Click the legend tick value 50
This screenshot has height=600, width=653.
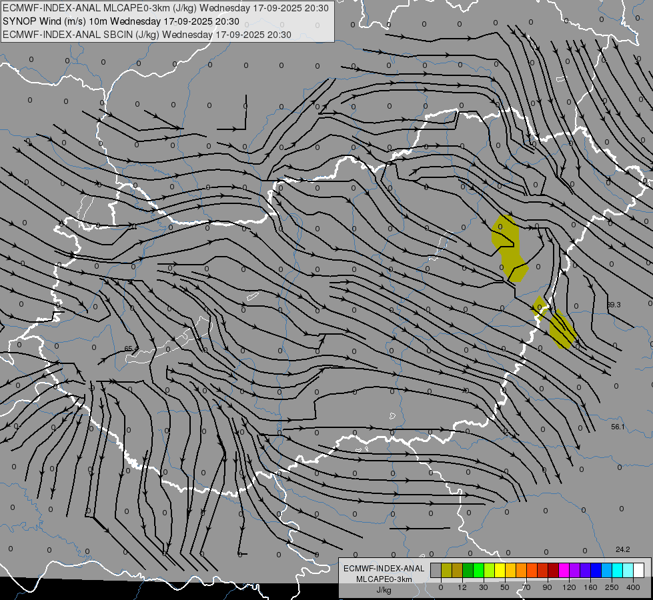pos(505,587)
